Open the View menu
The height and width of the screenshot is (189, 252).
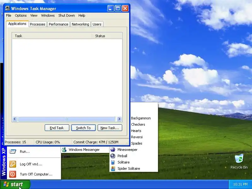34,15
